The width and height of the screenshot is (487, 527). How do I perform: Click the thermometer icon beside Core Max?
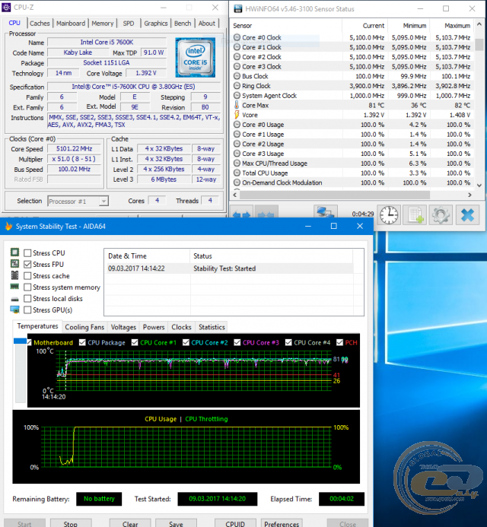pyautogui.click(x=237, y=105)
